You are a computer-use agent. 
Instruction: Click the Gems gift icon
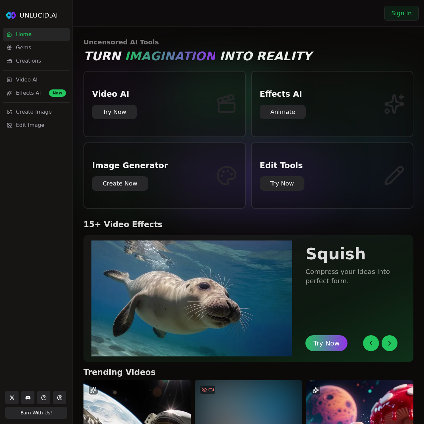[x=9, y=48]
